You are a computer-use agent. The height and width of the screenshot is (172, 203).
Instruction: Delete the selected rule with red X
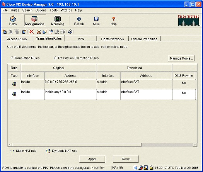[x=31, y=32]
